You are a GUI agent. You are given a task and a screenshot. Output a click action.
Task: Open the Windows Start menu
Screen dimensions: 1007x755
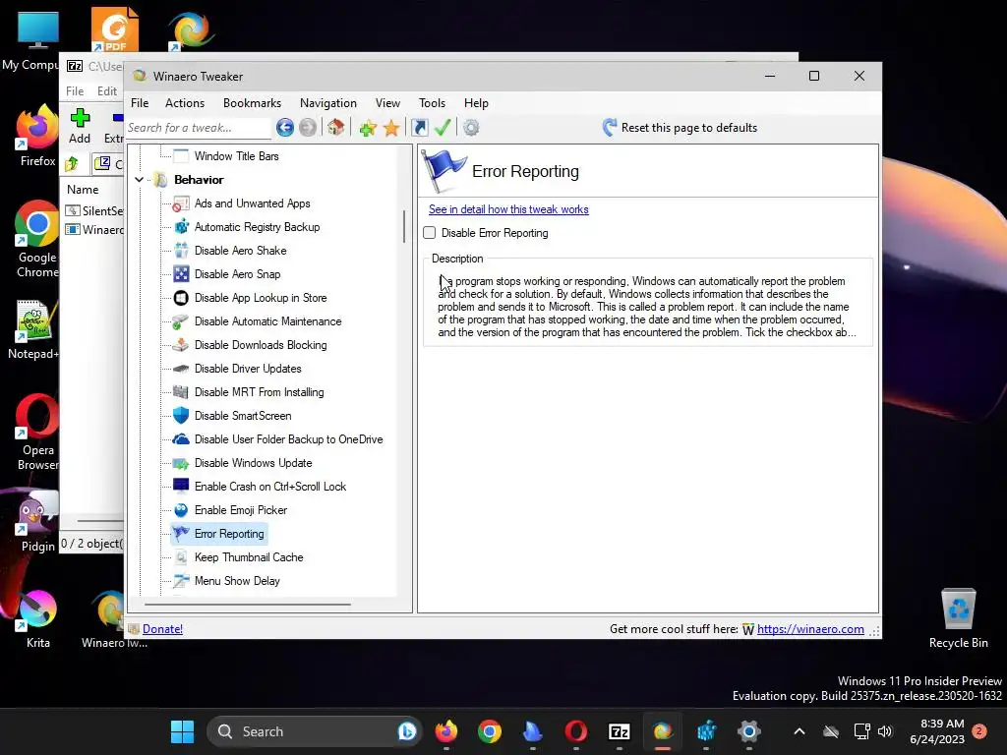pos(182,731)
